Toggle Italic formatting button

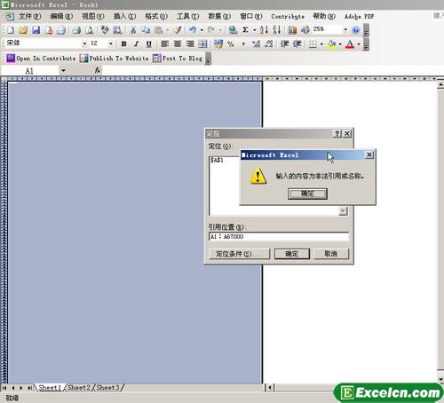pos(136,43)
